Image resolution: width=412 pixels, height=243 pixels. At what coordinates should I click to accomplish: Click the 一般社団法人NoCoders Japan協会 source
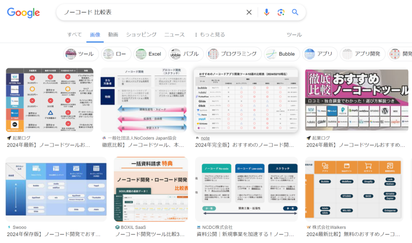[142, 138]
